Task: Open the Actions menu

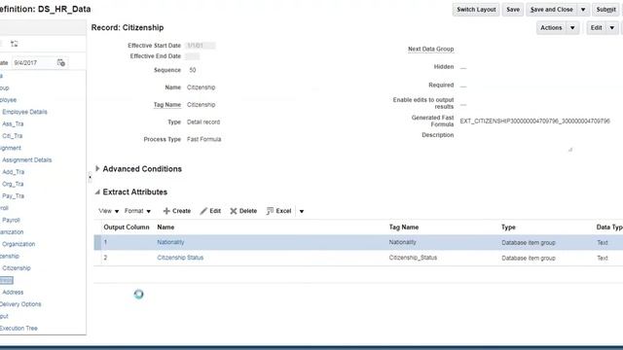Action: pos(551,28)
